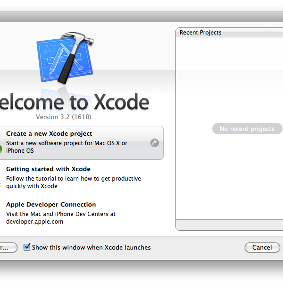
Task: Click the hammer head in the Xcode logo
Action: tap(73, 39)
